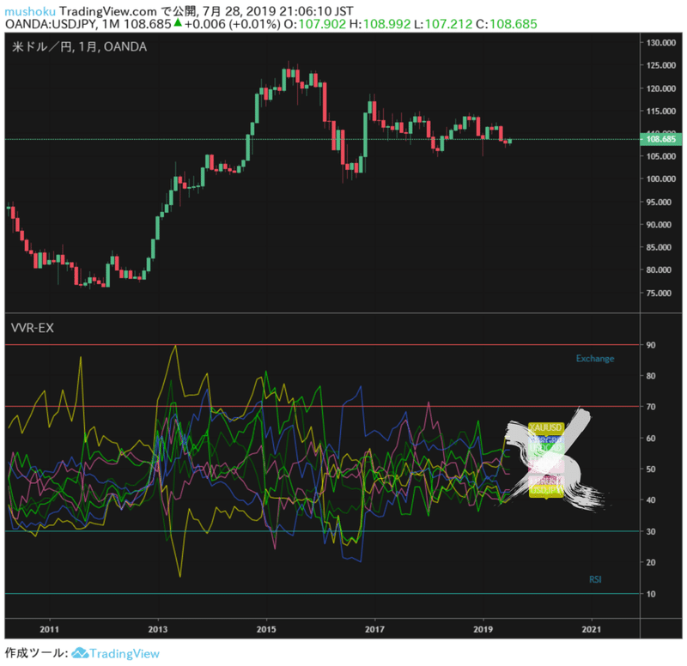Click the high value H:108.992
The image size is (687, 666).
(380, 24)
